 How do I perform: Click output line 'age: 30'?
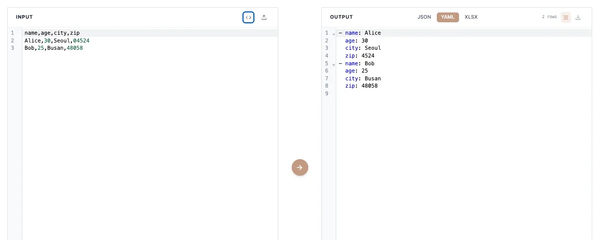pyautogui.click(x=356, y=40)
